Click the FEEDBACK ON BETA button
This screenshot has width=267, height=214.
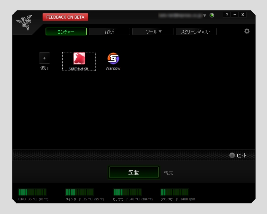[65, 17]
